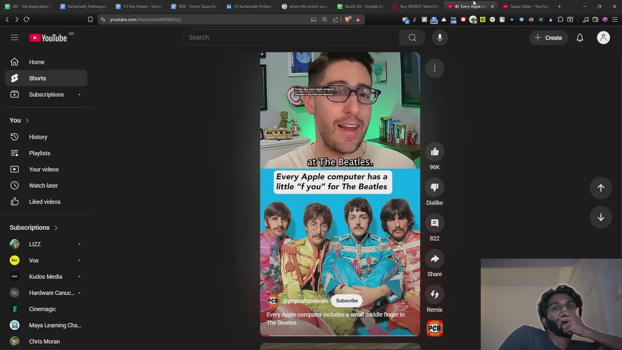Open Subscriptions in sidebar
This screenshot has width=622, height=350.
(46, 94)
